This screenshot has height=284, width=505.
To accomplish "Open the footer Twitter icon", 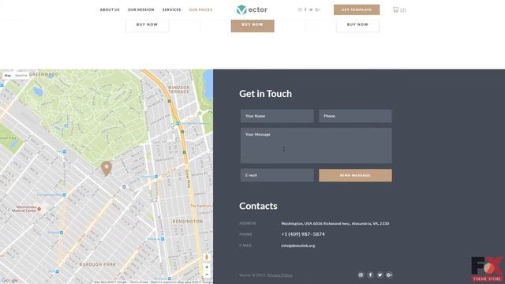I will [x=380, y=275].
